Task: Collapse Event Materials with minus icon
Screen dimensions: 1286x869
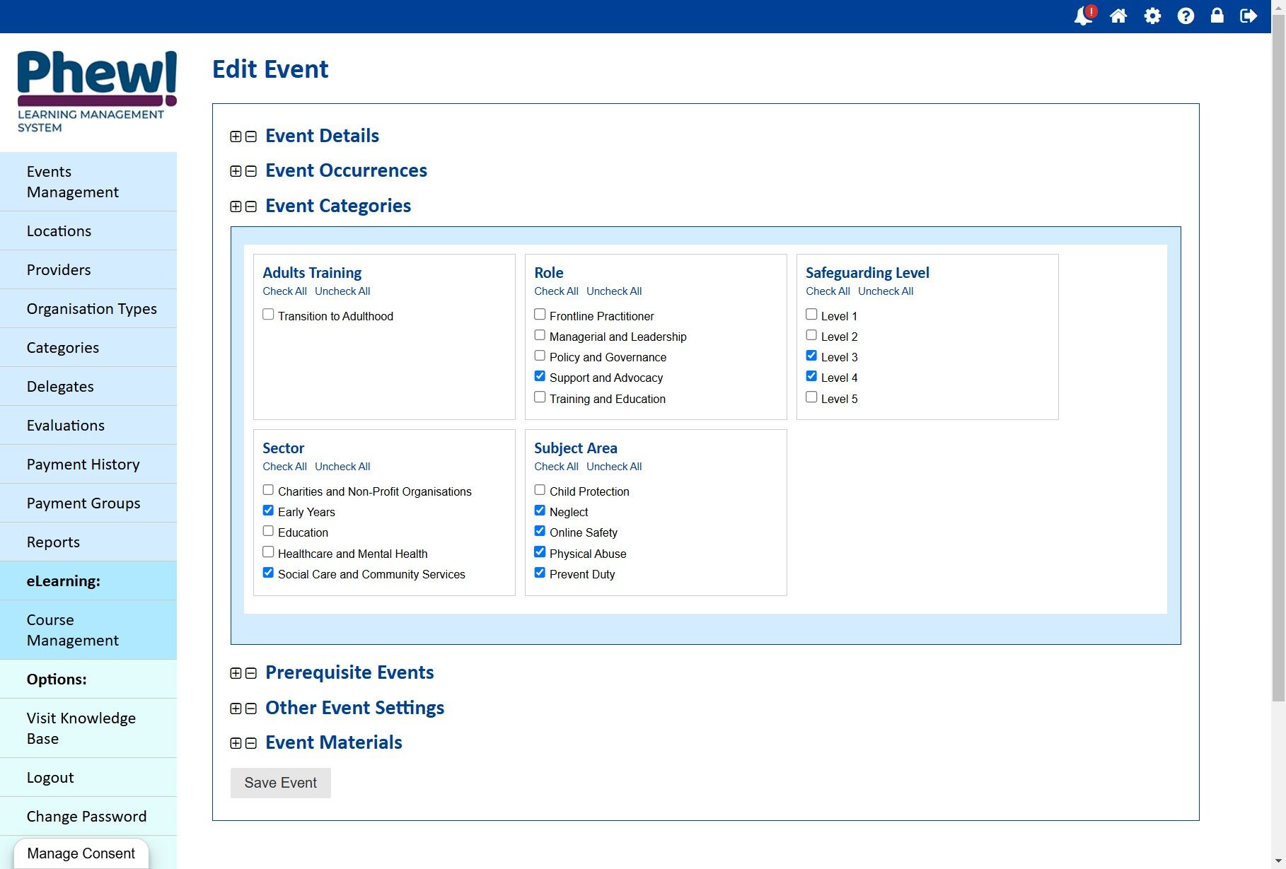Action: point(250,743)
